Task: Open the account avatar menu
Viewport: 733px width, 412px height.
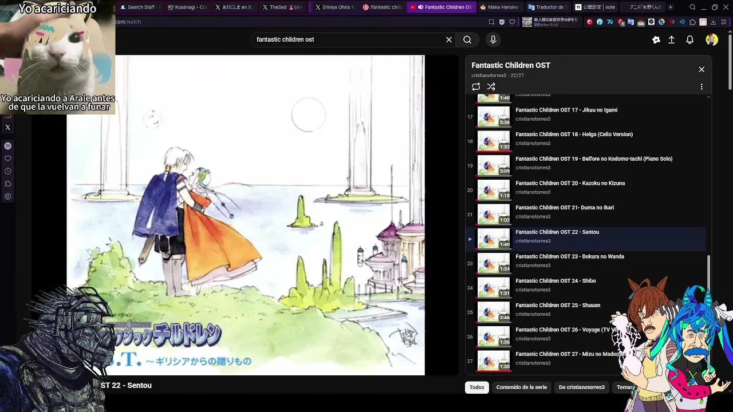Action: pos(712,39)
